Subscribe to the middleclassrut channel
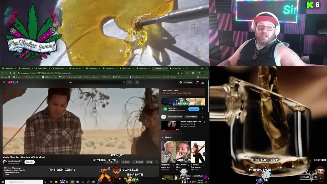This screenshot has width=327, height=184. (x=30, y=162)
